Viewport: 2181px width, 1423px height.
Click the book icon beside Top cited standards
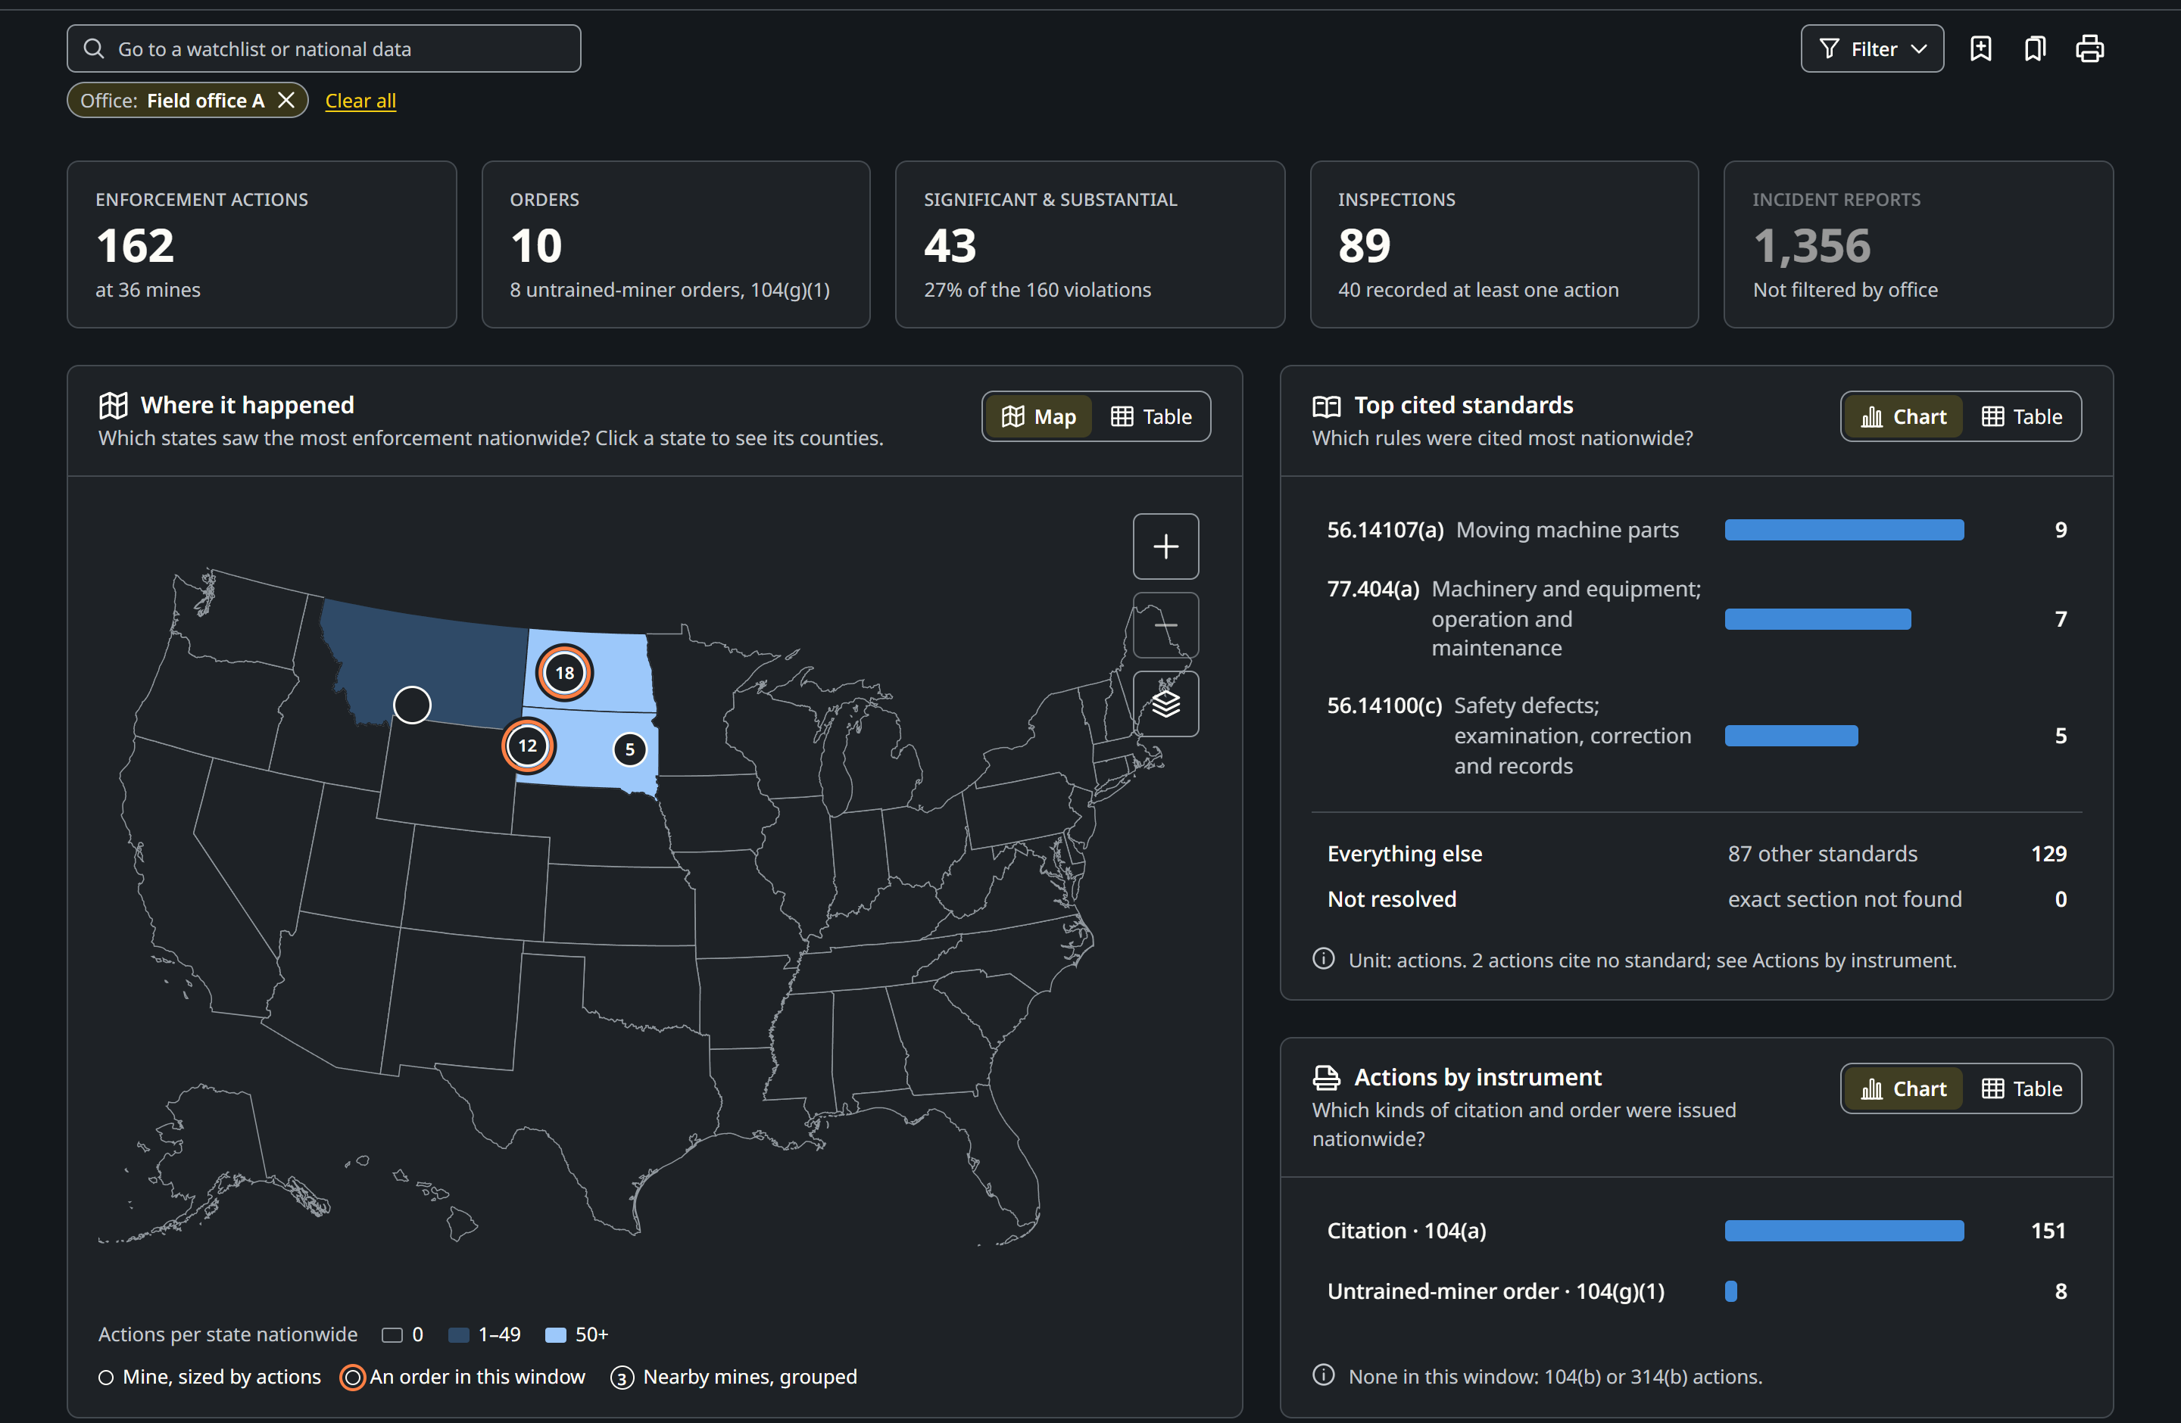[1326, 406]
